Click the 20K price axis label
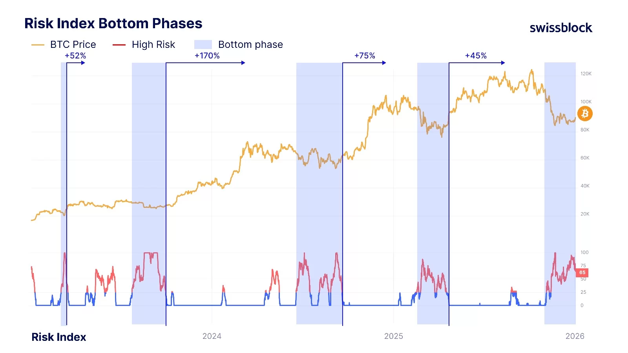Viewport: 628px width, 353px height. point(585,214)
